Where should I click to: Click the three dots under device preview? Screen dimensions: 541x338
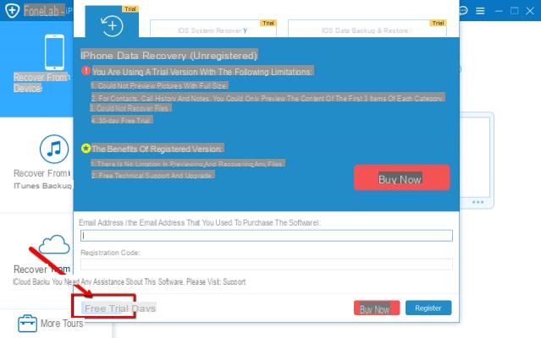coord(478,202)
